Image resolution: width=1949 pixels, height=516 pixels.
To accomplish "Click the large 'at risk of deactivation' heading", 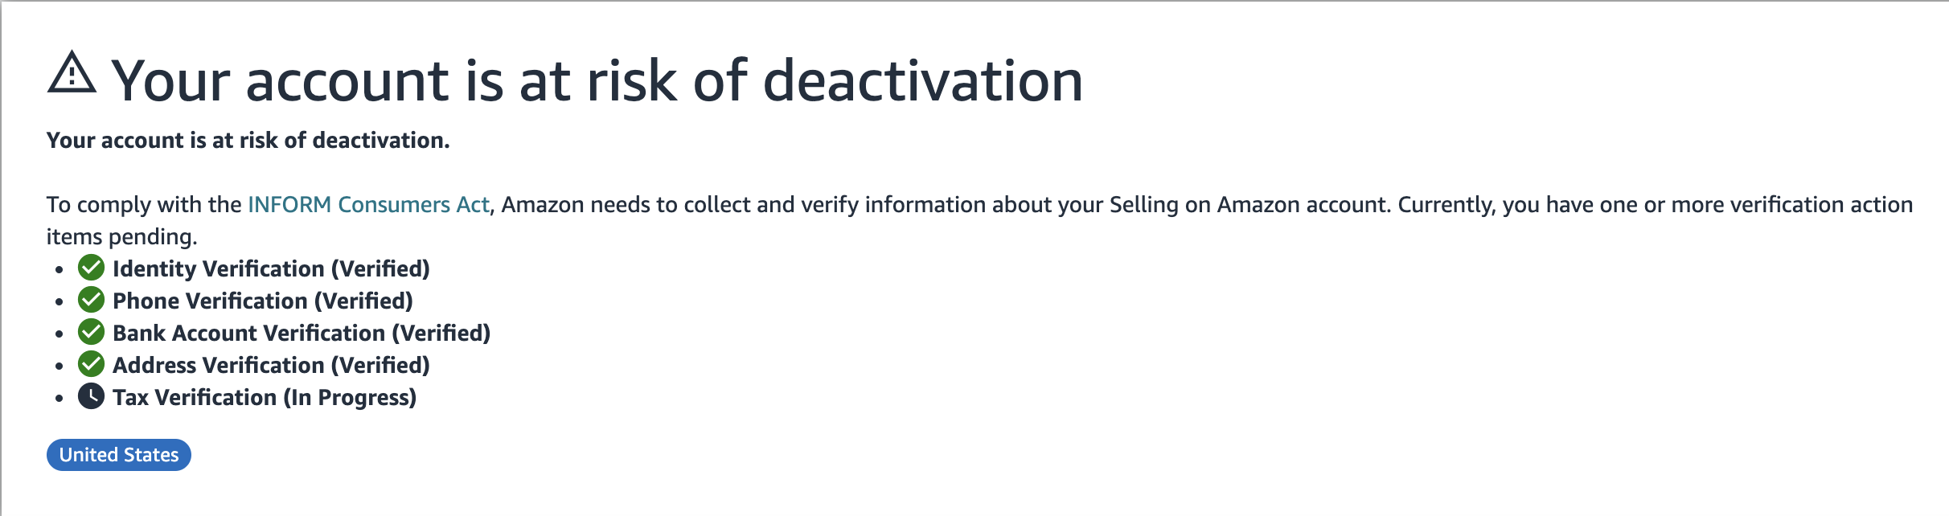I will [x=597, y=80].
